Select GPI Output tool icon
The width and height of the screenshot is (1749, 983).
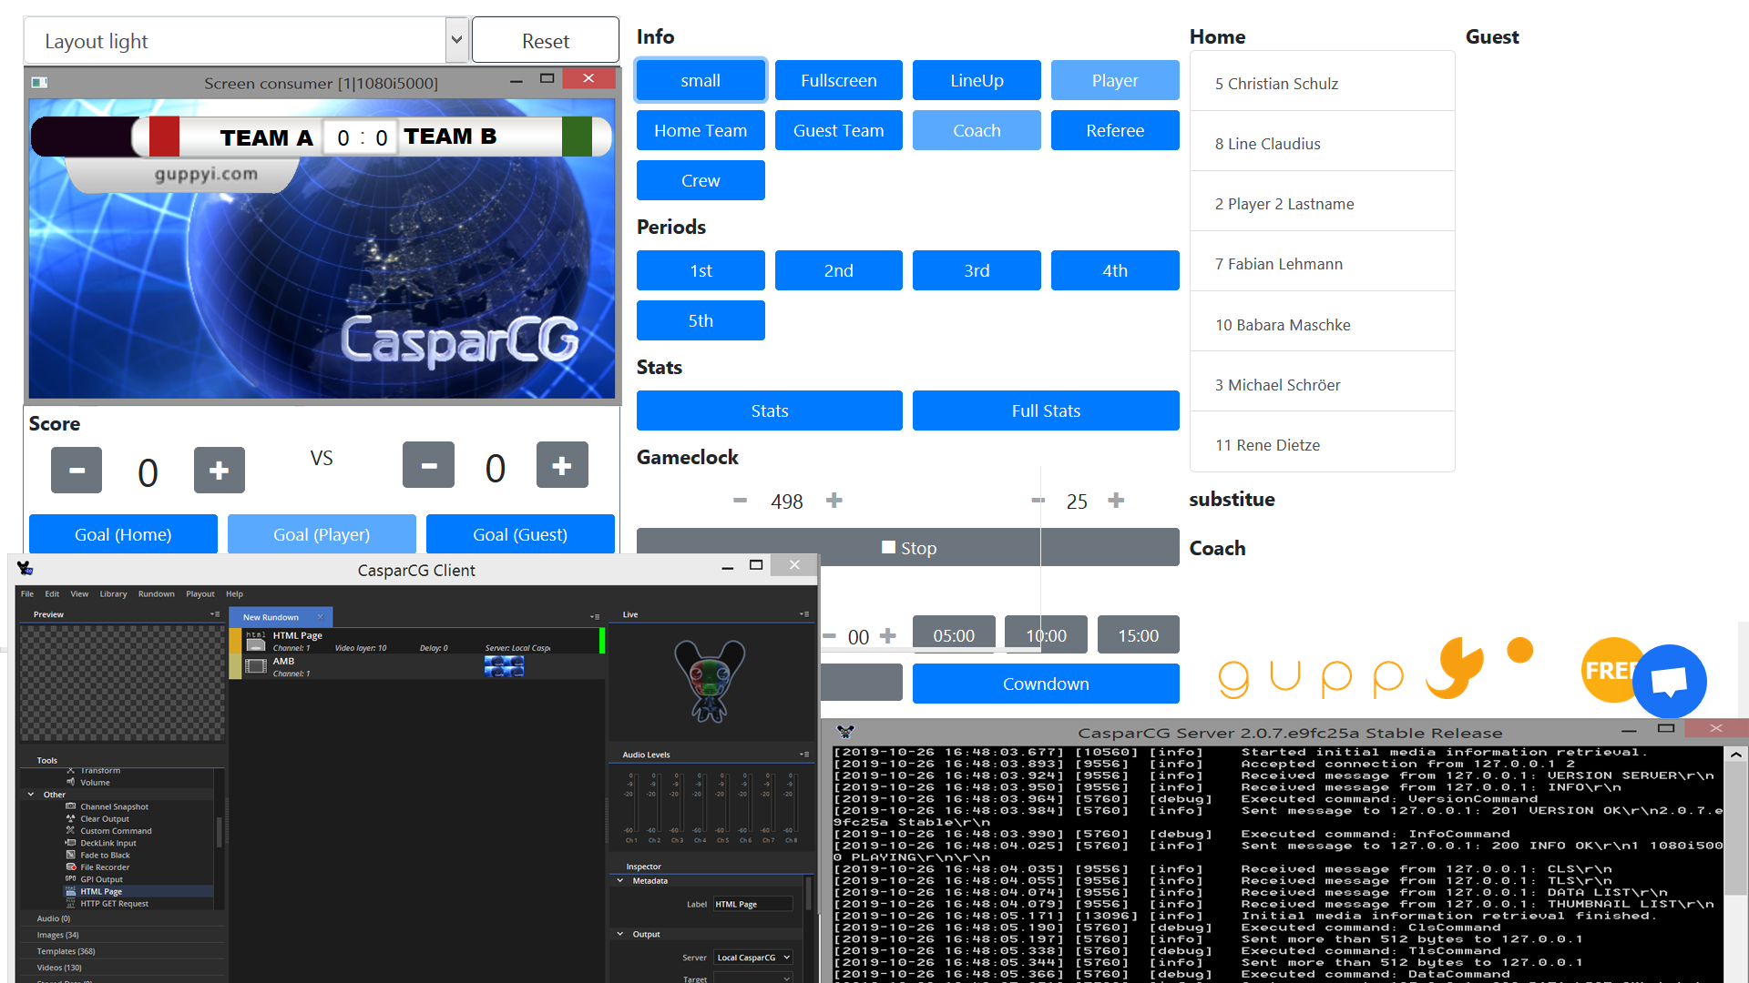click(x=71, y=879)
